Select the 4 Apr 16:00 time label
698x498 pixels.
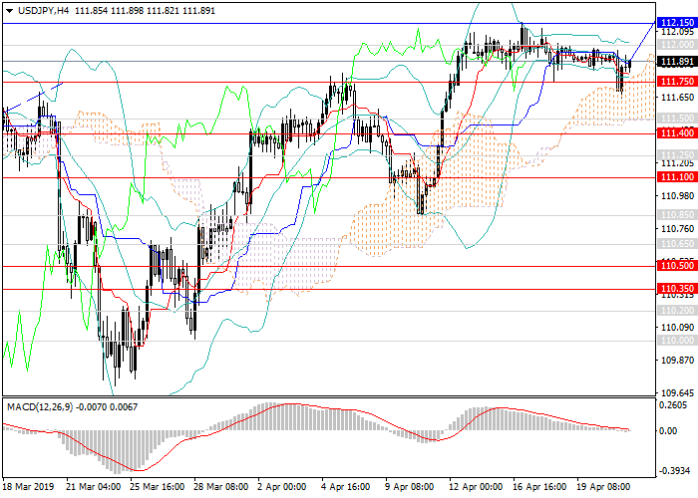click(347, 487)
